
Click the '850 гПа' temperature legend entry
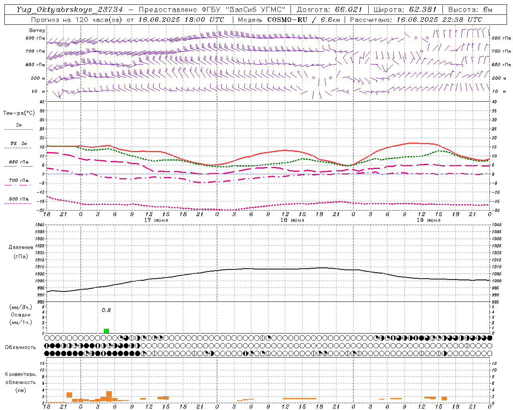pos(18,162)
